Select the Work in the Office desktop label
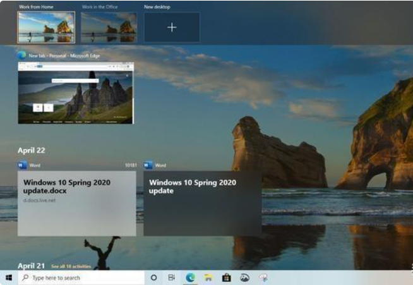 pyautogui.click(x=100, y=7)
